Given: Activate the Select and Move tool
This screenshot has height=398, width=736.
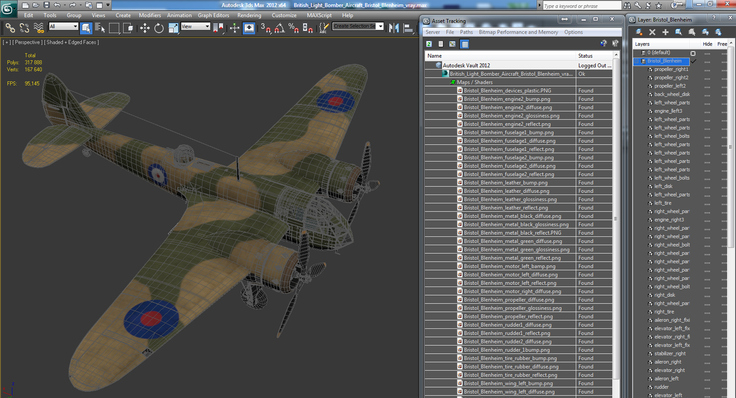Looking at the screenshot, I should click(x=145, y=28).
